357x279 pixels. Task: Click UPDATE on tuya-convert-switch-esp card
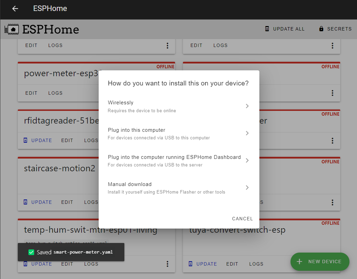(x=203, y=264)
